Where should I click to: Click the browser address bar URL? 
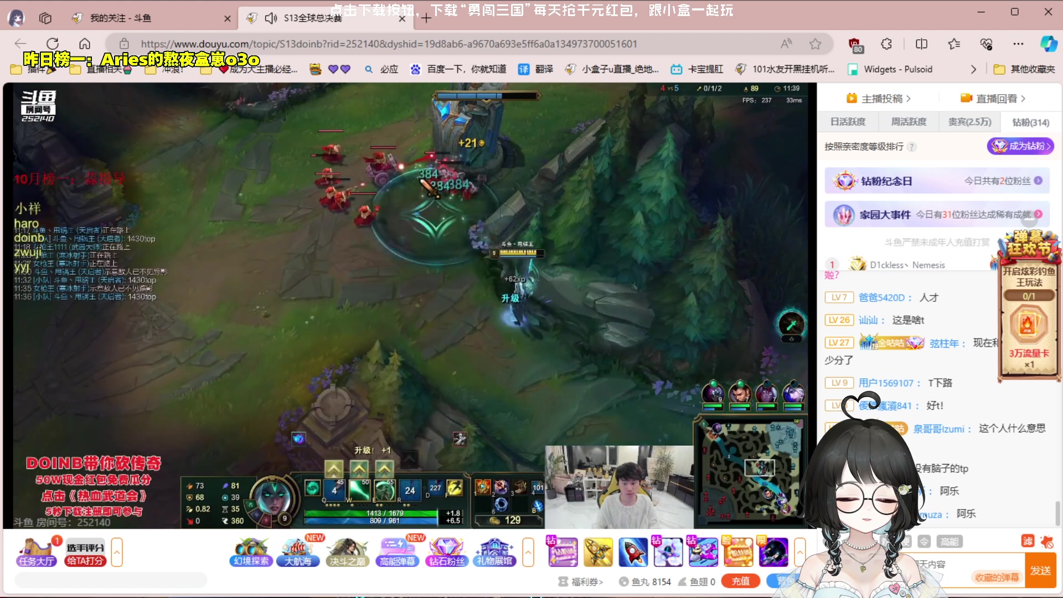(x=389, y=44)
